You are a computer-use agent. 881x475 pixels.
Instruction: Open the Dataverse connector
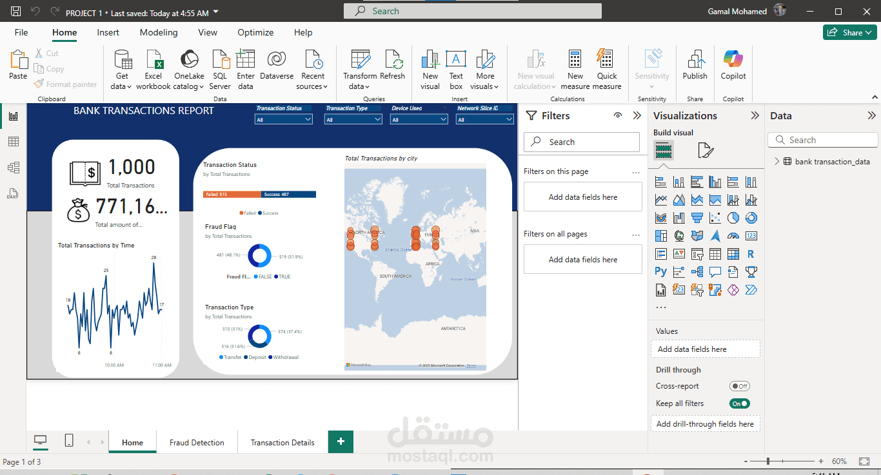pos(277,64)
